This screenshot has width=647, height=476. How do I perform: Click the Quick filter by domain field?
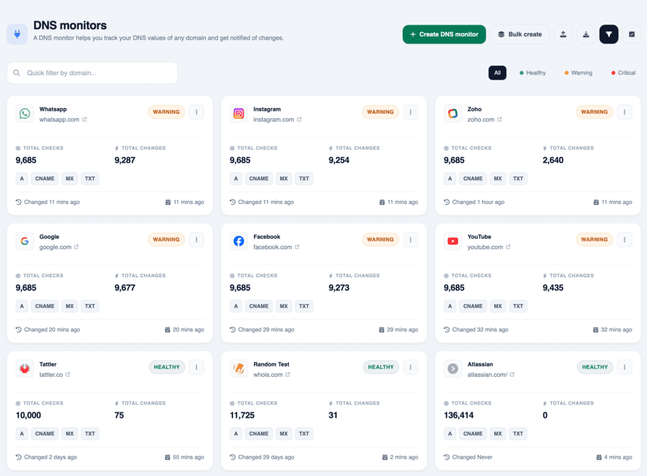pyautogui.click(x=92, y=73)
